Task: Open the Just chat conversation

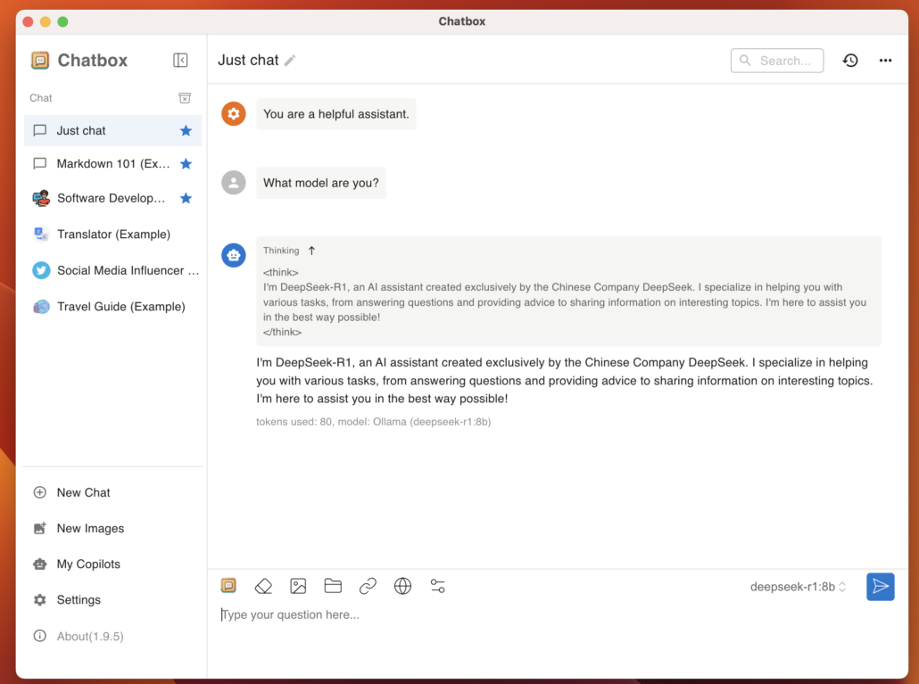Action: [112, 130]
